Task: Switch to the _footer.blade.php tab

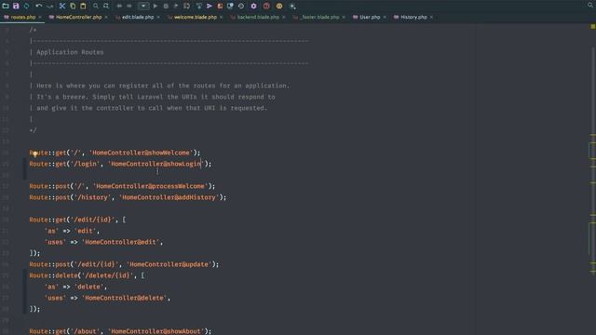Action: tap(319, 17)
